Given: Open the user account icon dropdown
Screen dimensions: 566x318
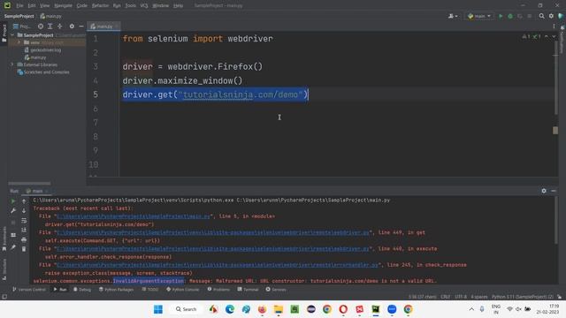Looking at the screenshot, I should pos(453,16).
